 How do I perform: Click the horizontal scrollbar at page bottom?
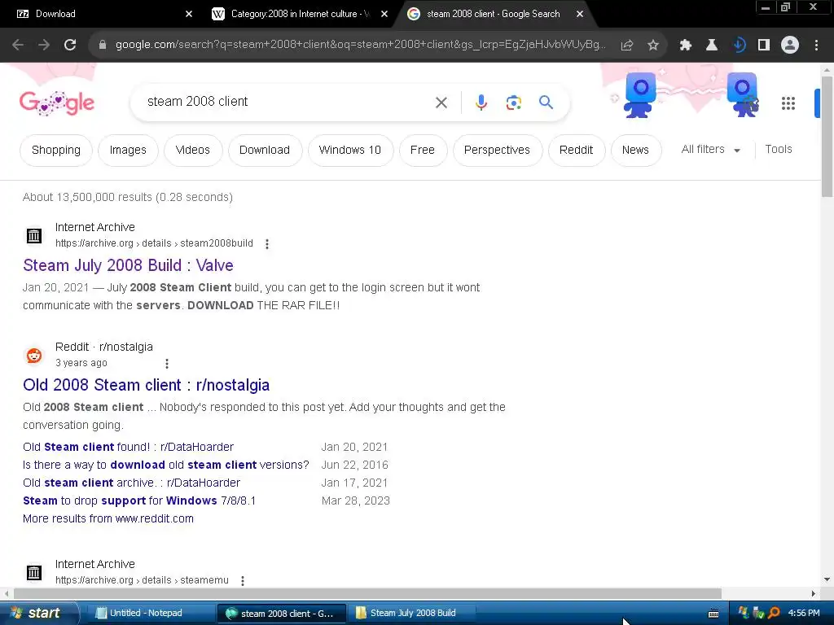tap(367, 593)
